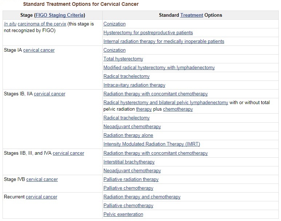Open the In situ glossary link
281x221 pixels.
click(10, 24)
